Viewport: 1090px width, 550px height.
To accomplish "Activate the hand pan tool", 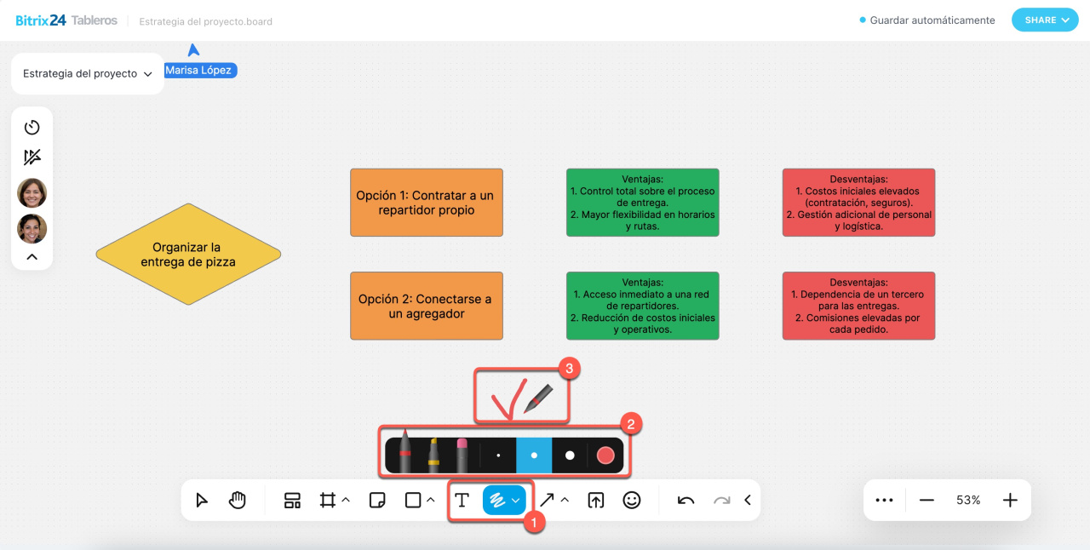I will [x=238, y=500].
